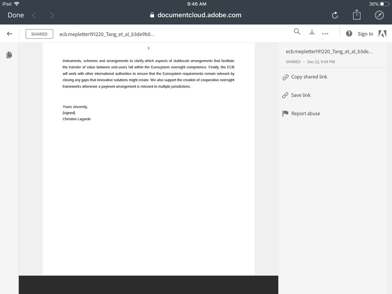The height and width of the screenshot is (294, 392).
Task: Open the pages panel icon on left sidebar
Action: click(x=9, y=55)
